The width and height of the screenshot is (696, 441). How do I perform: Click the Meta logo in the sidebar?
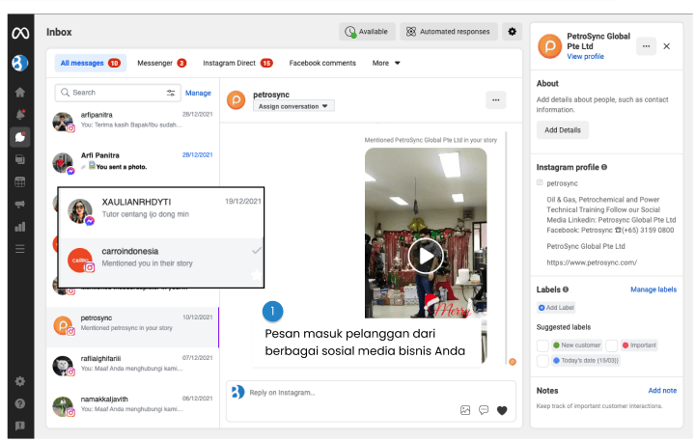(x=20, y=33)
